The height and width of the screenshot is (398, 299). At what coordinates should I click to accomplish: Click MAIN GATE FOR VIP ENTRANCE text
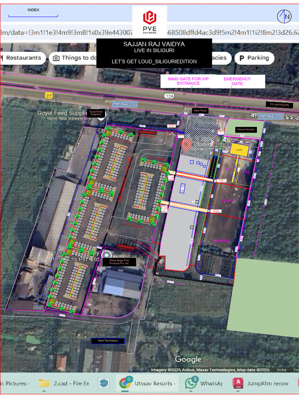tap(188, 81)
